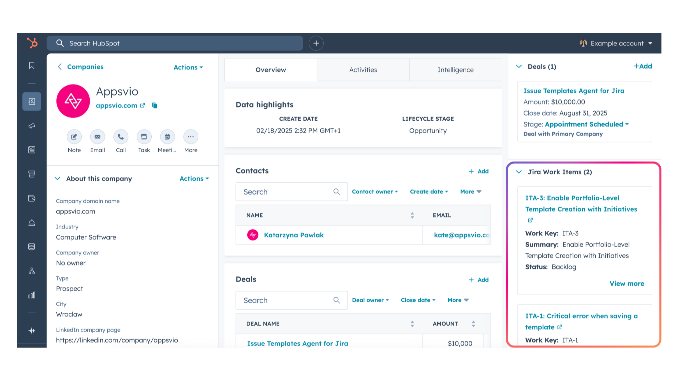This screenshot has width=678, height=381.
Task: Open Breeze AI sparkle icon in sidebar
Action: pos(32,331)
